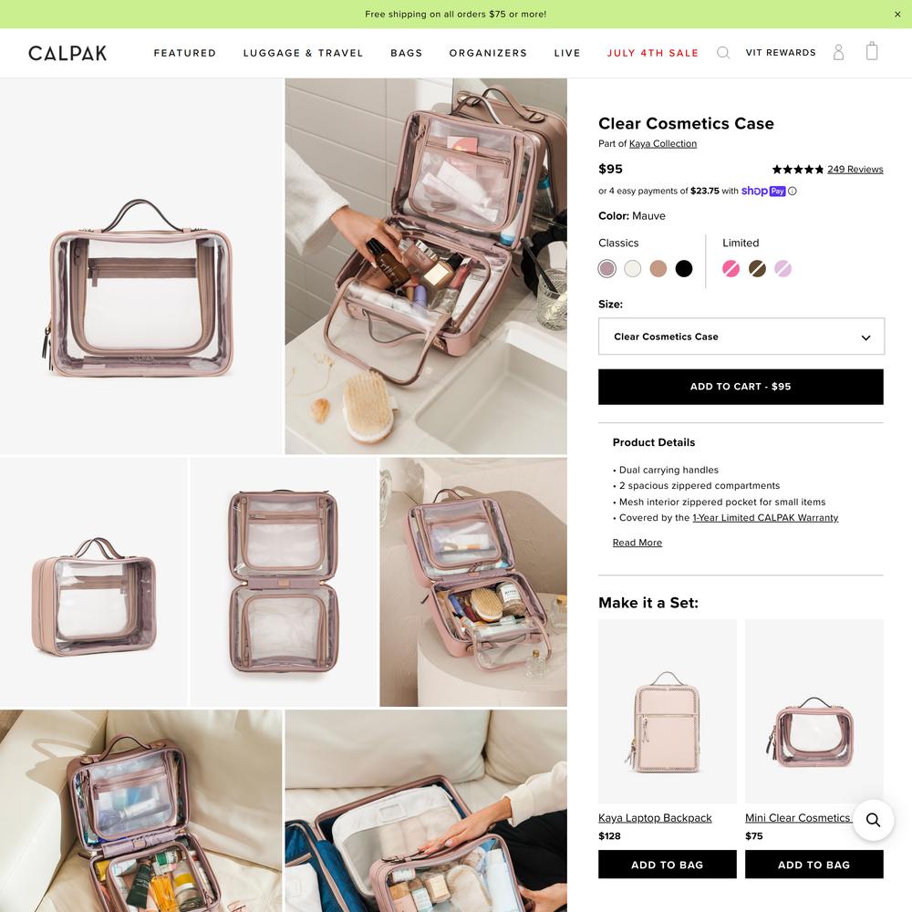Pick the white classic color swatch
The height and width of the screenshot is (912, 912).
click(x=632, y=269)
